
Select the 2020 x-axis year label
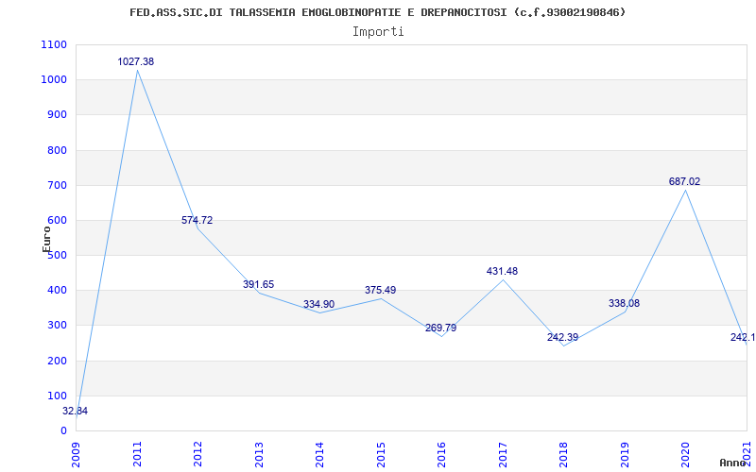pos(686,455)
